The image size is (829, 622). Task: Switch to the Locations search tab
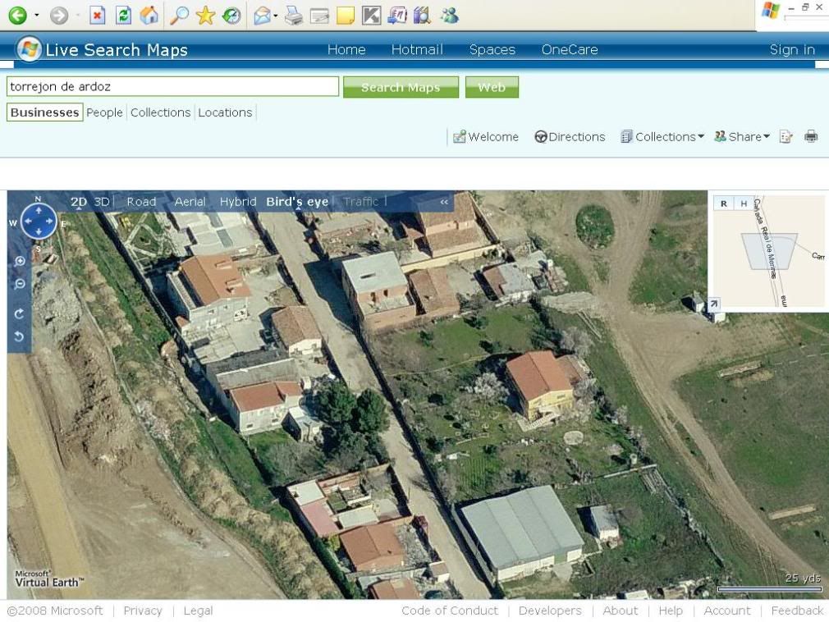[x=225, y=112]
